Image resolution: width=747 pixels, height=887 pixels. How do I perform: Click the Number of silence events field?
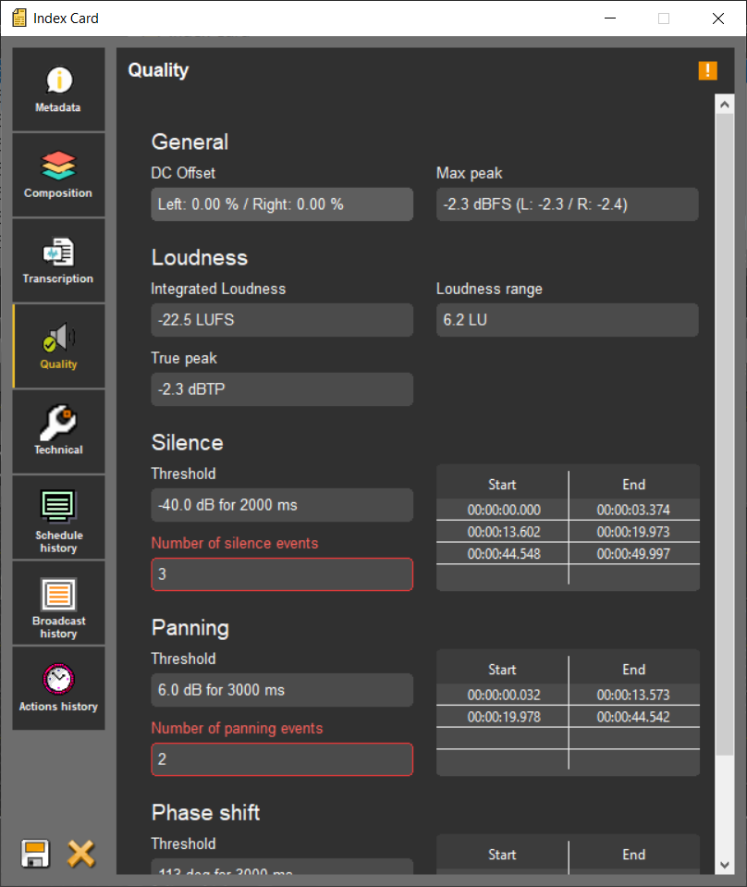[282, 574]
